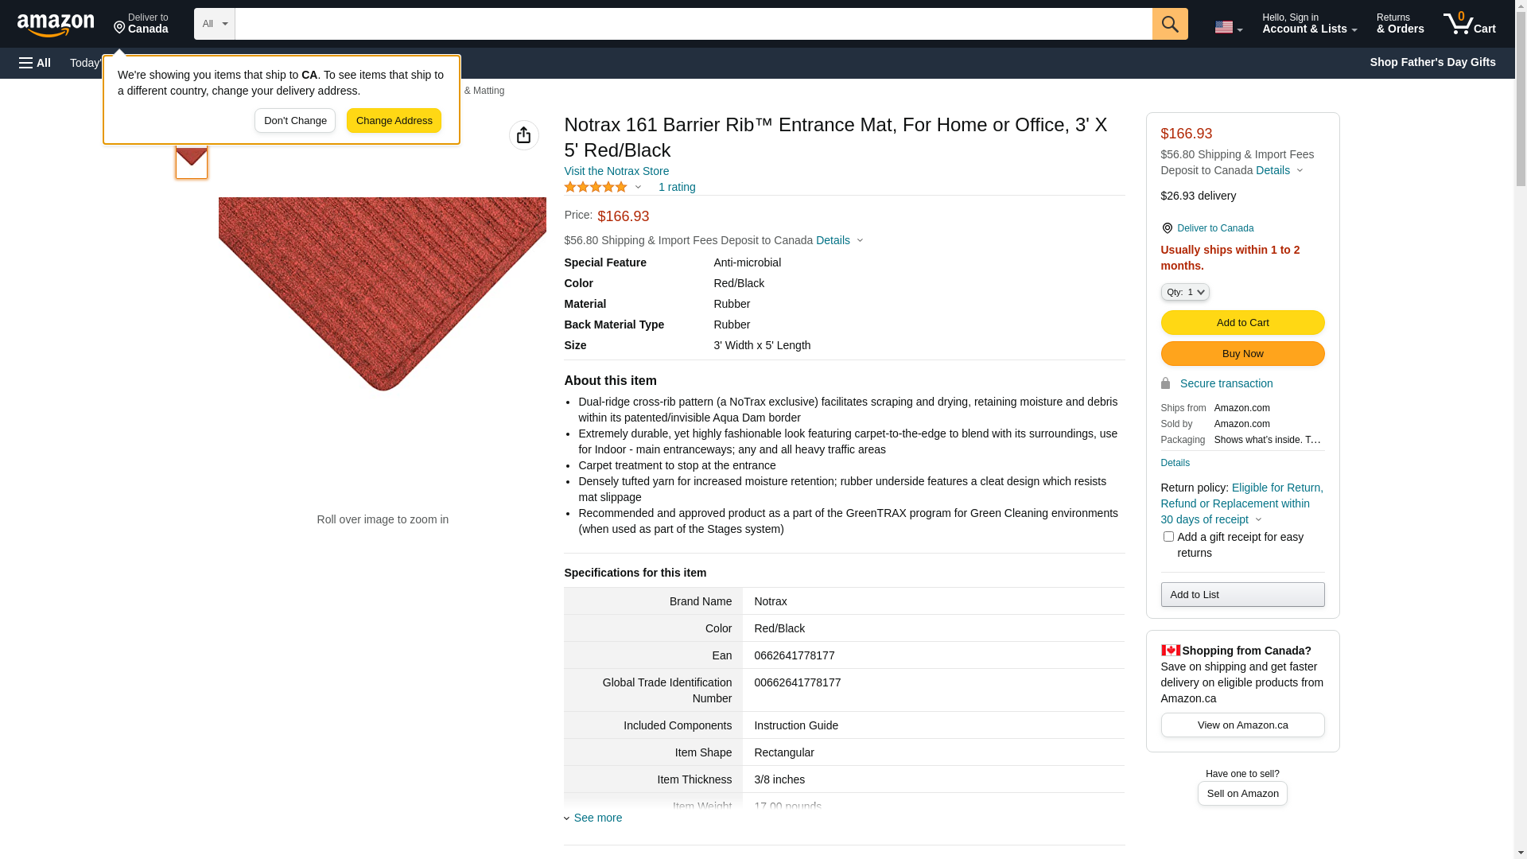Click the Add to Cart button

pos(1242,322)
